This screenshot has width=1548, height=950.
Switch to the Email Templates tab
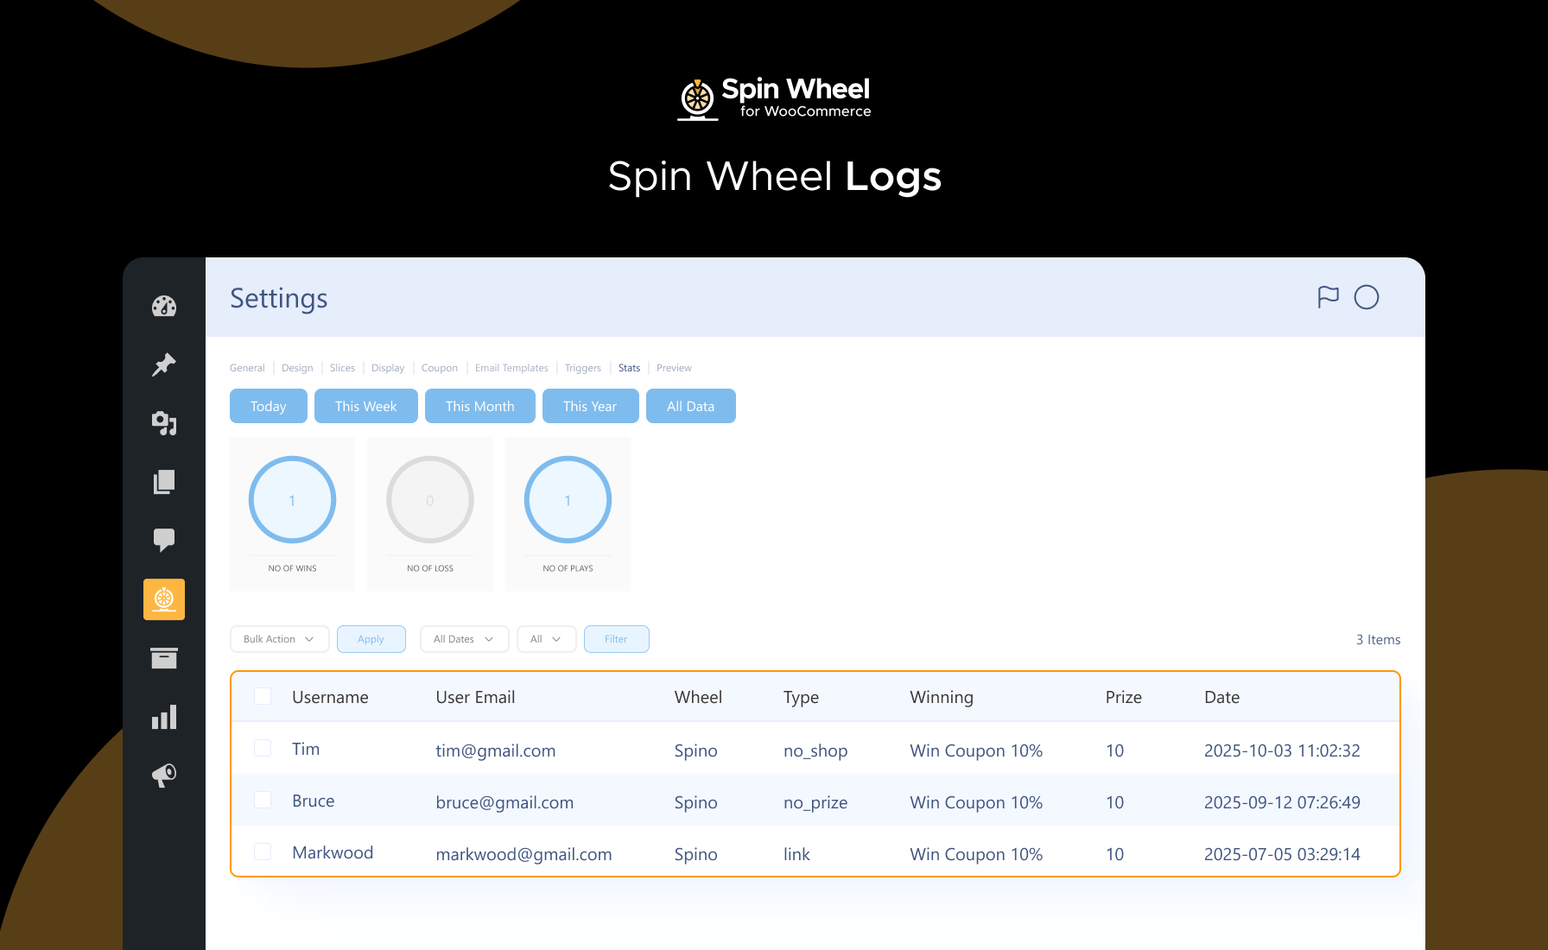tap(511, 367)
